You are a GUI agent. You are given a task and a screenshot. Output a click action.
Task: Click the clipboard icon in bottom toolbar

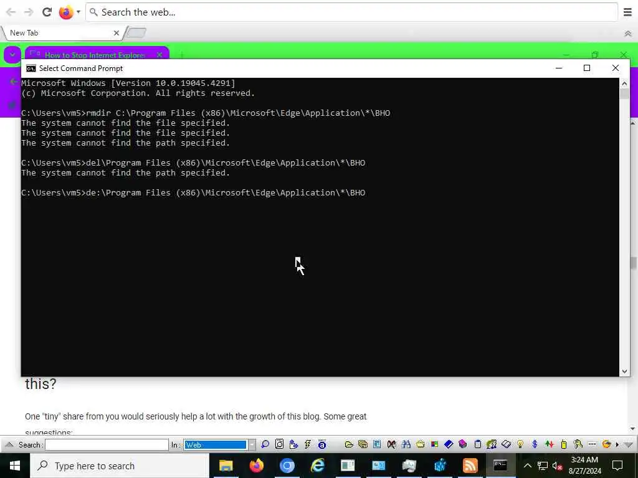point(478,444)
